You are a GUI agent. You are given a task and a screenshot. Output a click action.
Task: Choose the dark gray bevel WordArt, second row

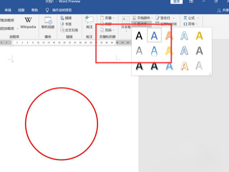point(199,51)
